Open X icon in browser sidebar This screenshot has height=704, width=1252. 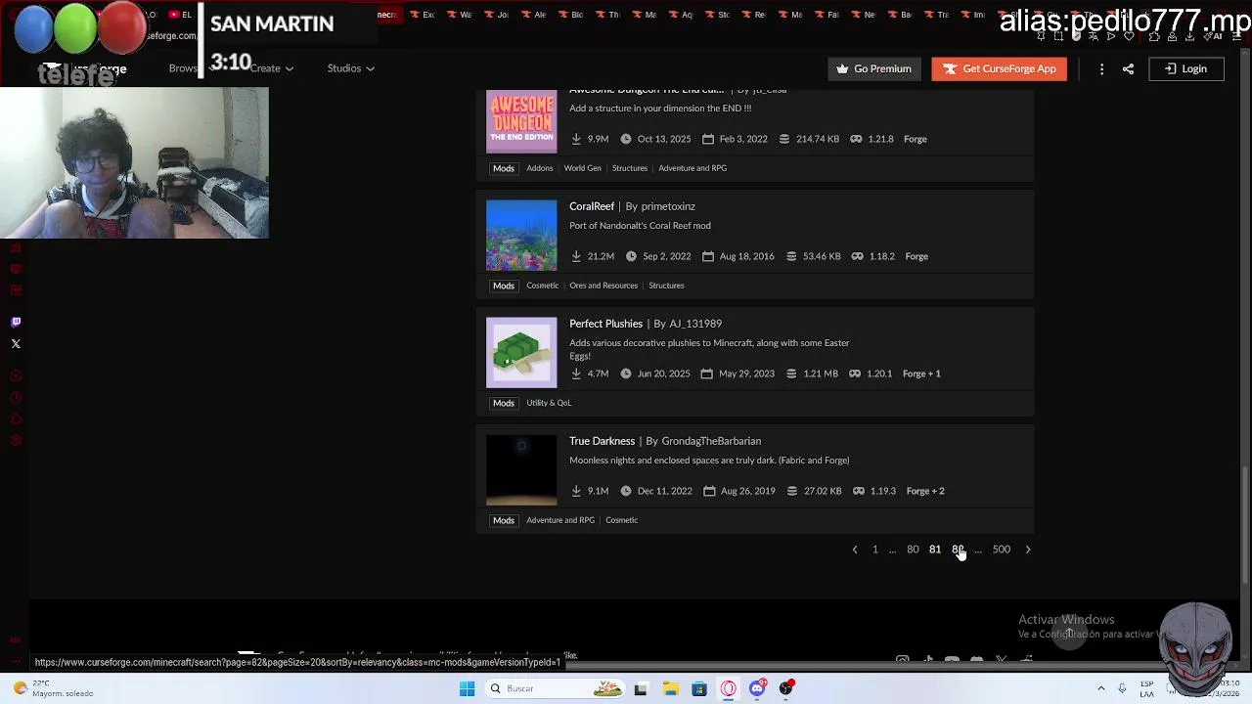pyautogui.click(x=16, y=344)
